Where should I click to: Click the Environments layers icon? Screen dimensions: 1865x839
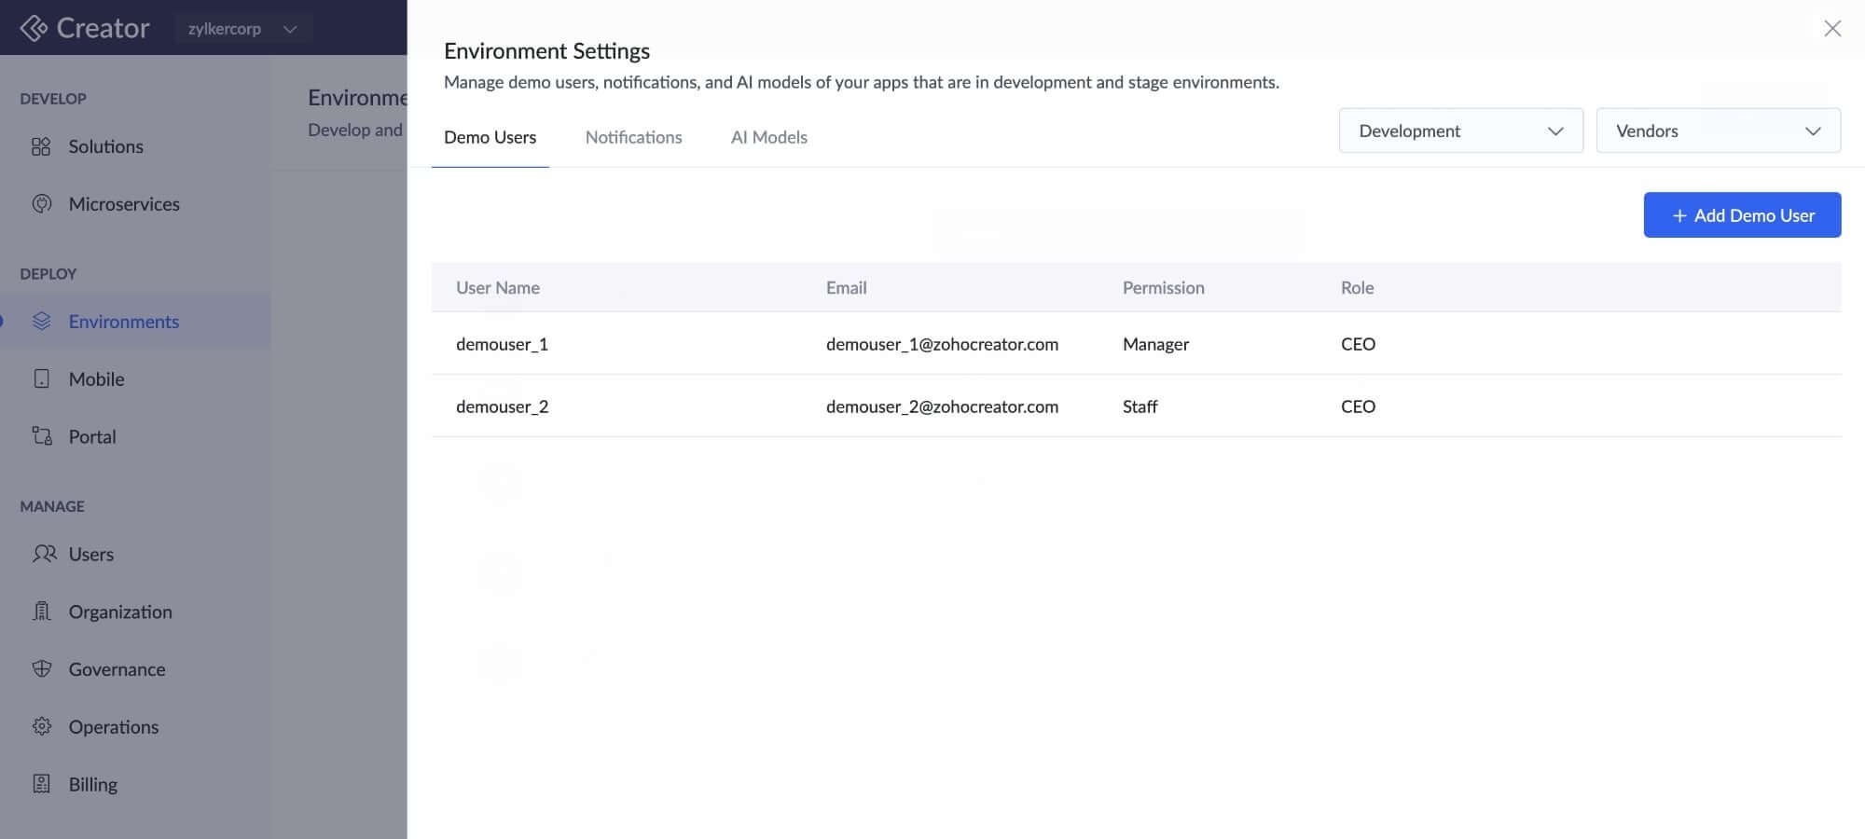(x=41, y=322)
